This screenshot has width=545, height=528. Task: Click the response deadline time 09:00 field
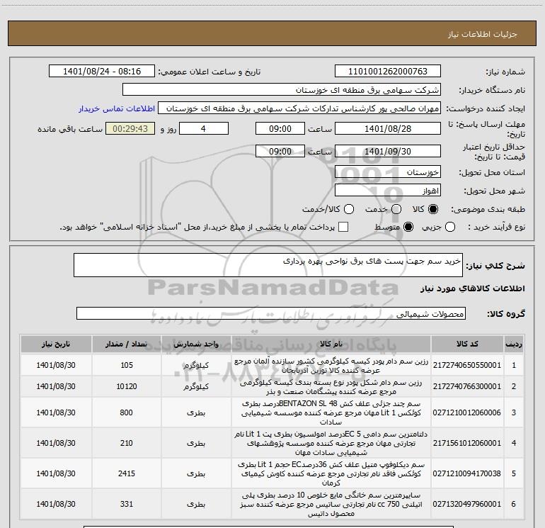coord(280,128)
